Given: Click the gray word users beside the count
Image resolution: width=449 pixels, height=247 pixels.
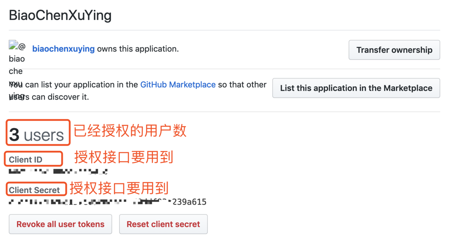Looking at the screenshot, I should pos(44,135).
